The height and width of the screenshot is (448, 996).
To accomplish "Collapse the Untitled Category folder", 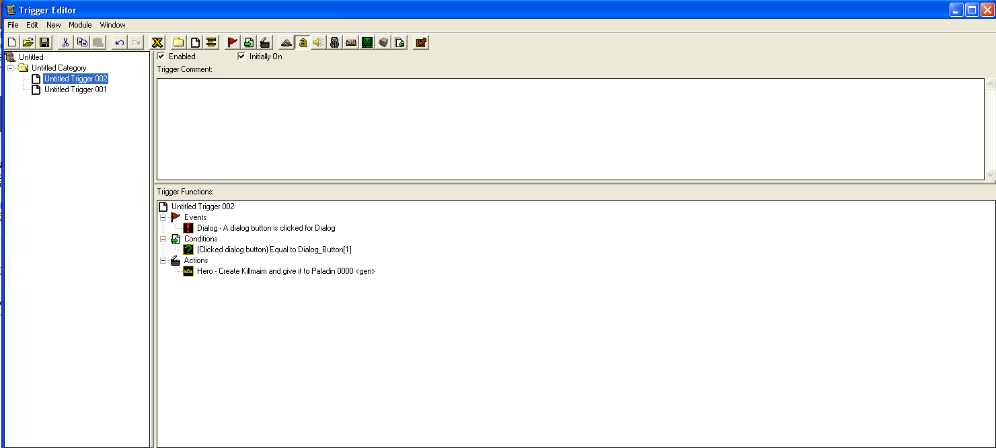I will pyautogui.click(x=10, y=68).
